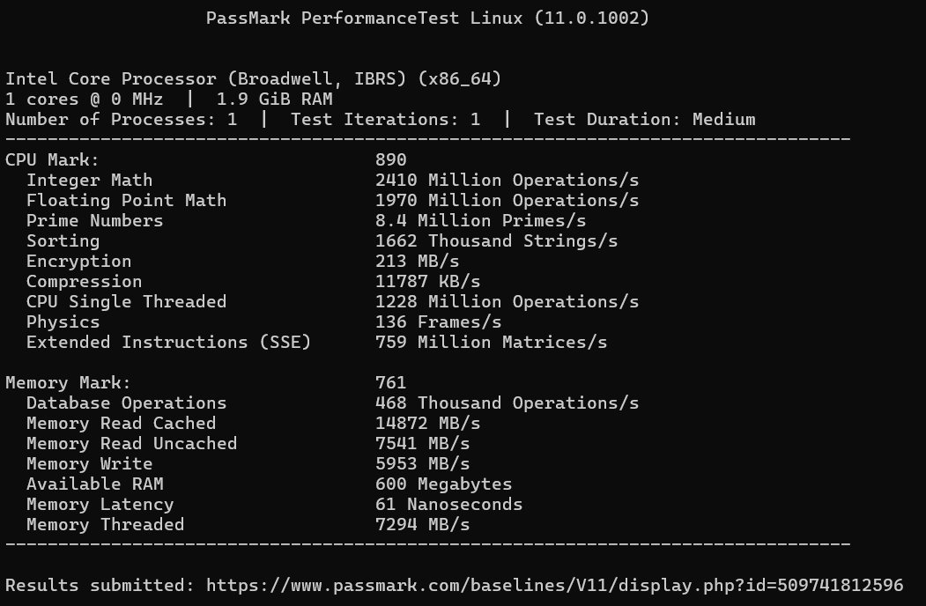Select the Prime Numbers result value
926x606 pixels.
481,221
